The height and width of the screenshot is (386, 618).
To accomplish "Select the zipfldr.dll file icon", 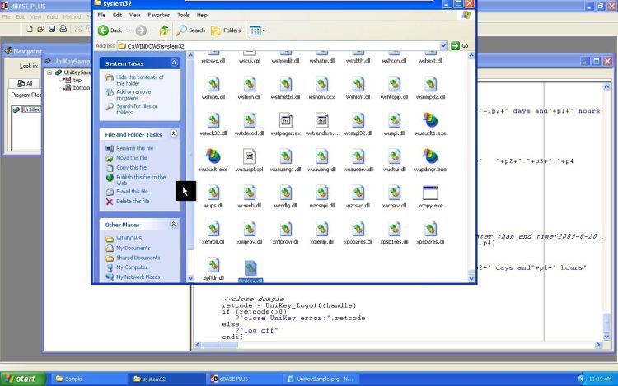I will [x=213, y=265].
